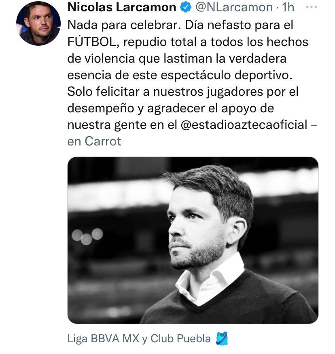Click the 'en Carrot' location link
Screen dimensions: 335x354
[94, 141]
